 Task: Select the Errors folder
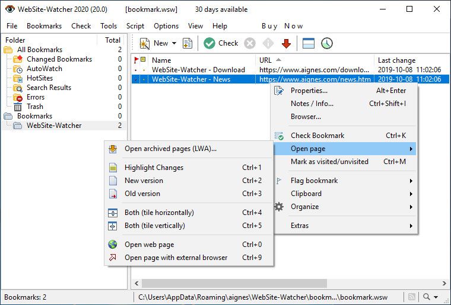(x=36, y=97)
